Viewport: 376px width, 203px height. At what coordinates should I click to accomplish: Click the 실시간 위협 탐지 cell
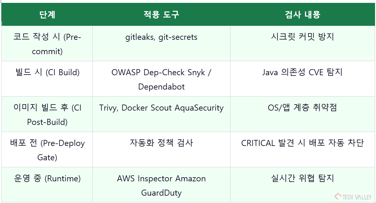[x=303, y=185]
